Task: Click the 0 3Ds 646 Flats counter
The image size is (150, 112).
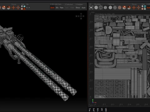Action: tap(56, 4)
